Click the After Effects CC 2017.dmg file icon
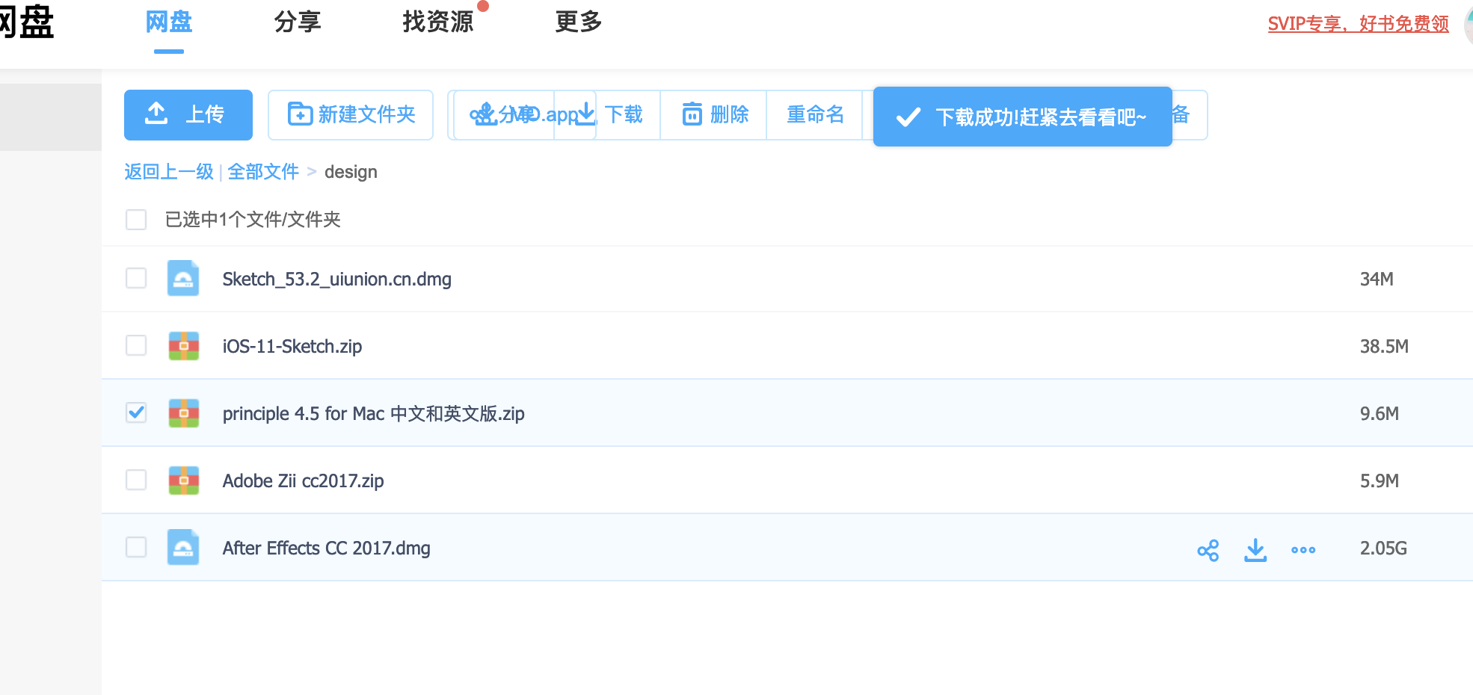The height and width of the screenshot is (695, 1473). point(183,547)
